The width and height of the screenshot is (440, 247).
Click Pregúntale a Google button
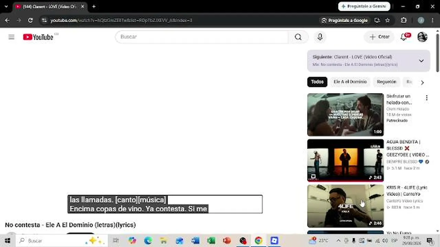coord(344,20)
